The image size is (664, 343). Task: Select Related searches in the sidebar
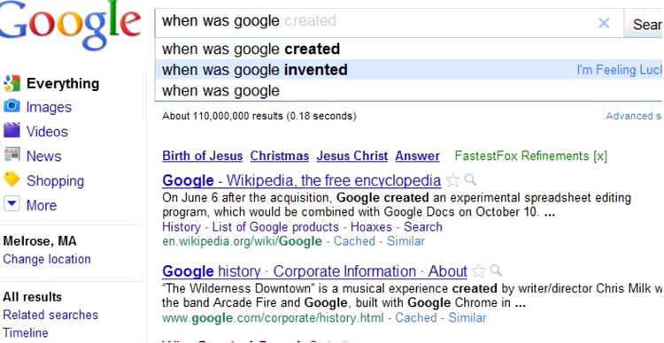coord(50,315)
